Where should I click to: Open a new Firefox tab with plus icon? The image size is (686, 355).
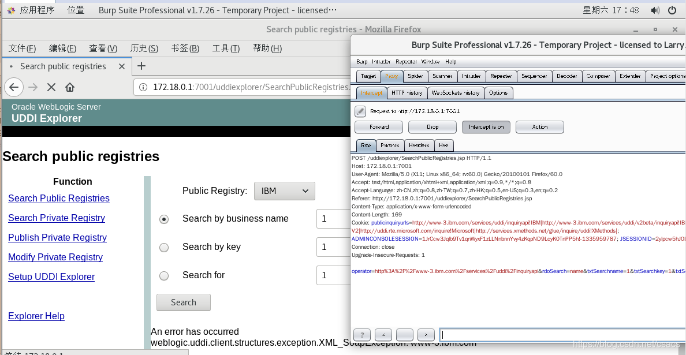click(141, 66)
